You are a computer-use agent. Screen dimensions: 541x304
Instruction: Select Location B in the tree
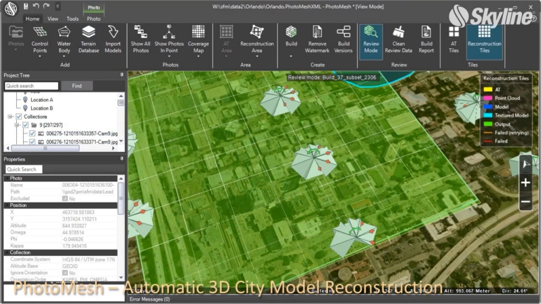(x=42, y=108)
